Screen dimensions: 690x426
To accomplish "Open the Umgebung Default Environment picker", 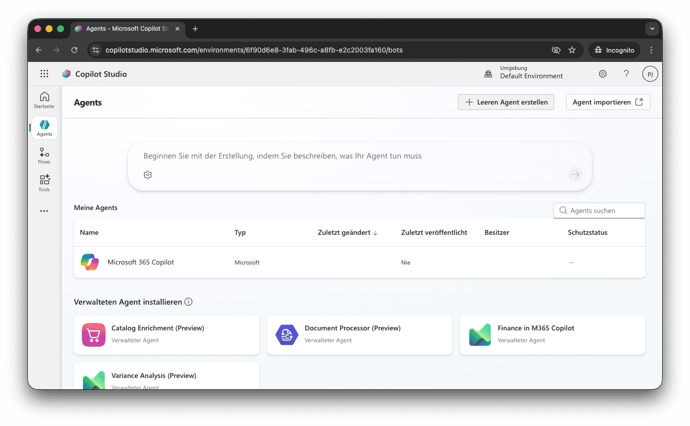I will pos(524,72).
